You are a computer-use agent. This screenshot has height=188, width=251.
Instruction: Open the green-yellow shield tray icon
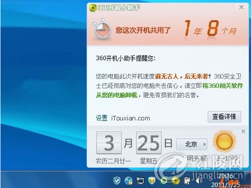(152, 181)
